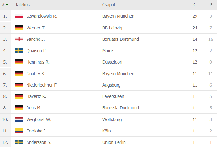This screenshot has width=217, height=147.
Task: Open Lewandowski R. player page
Action: (42, 16)
